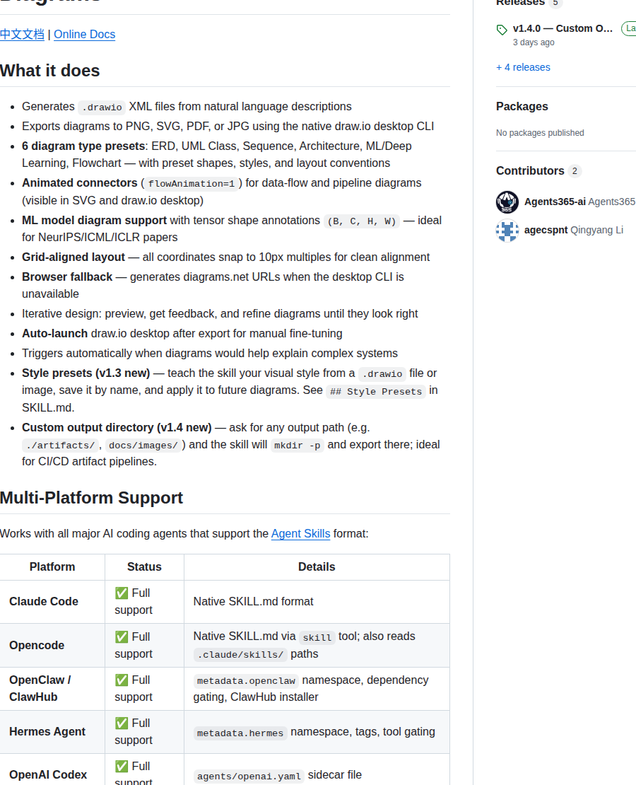Click the Animated connectors bold text

point(80,182)
